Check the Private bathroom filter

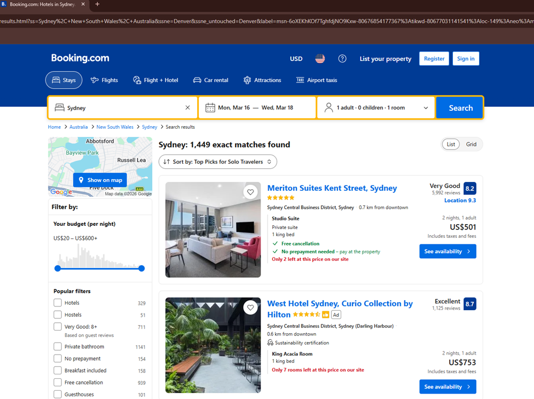point(58,346)
